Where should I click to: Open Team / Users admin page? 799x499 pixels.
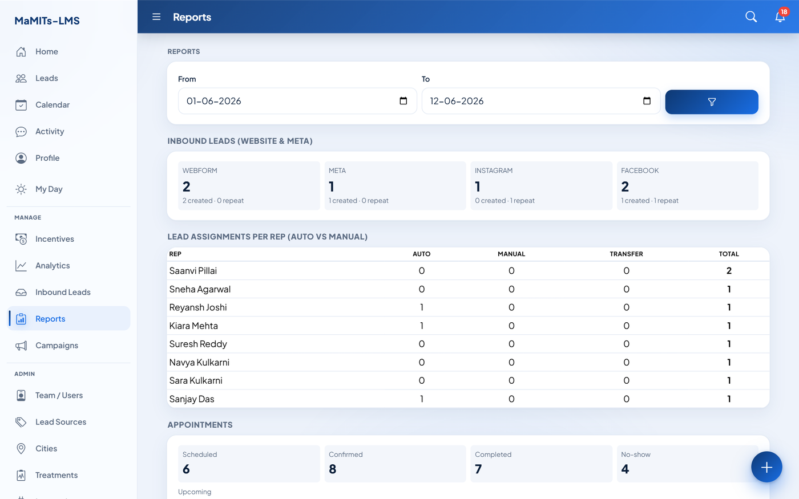(x=68, y=395)
